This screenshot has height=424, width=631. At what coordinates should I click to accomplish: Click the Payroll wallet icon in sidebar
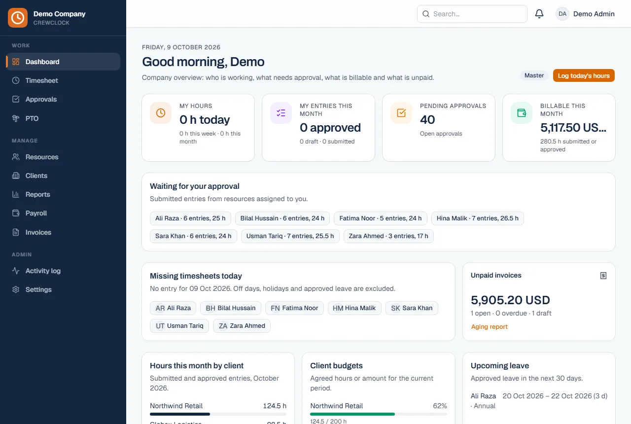pyautogui.click(x=16, y=213)
